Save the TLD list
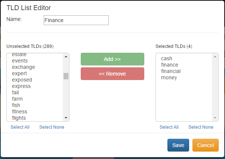The image size is (225, 159). [178, 145]
